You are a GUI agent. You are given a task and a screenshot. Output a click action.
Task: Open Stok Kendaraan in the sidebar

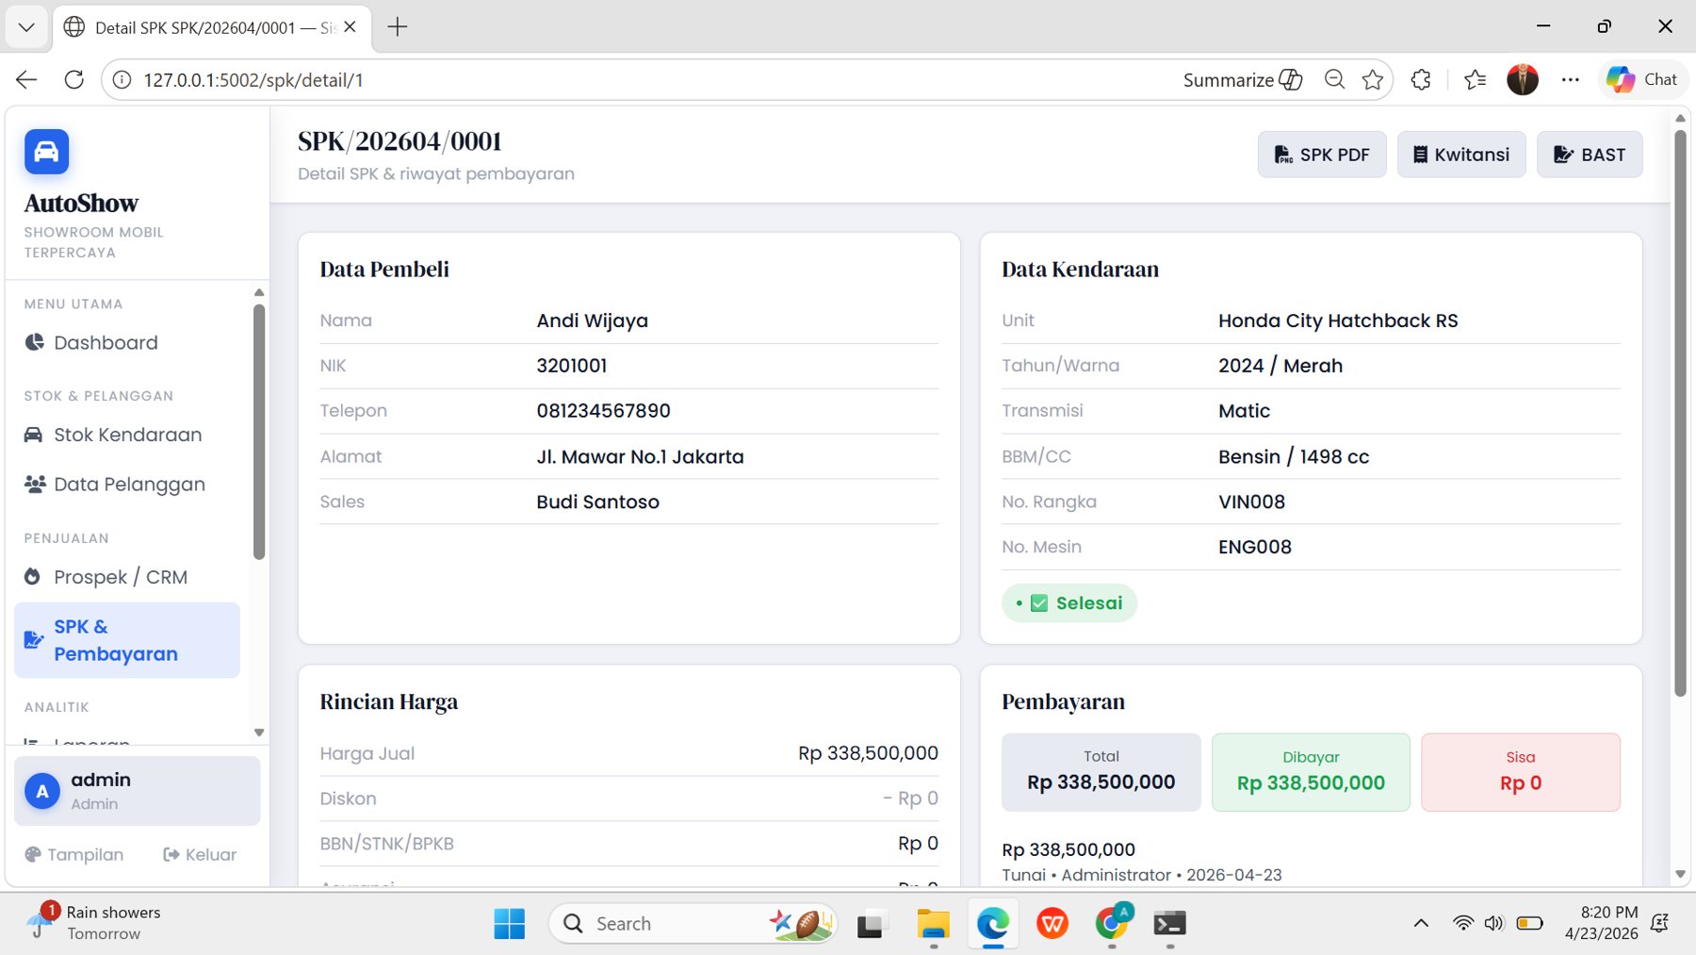127,435
